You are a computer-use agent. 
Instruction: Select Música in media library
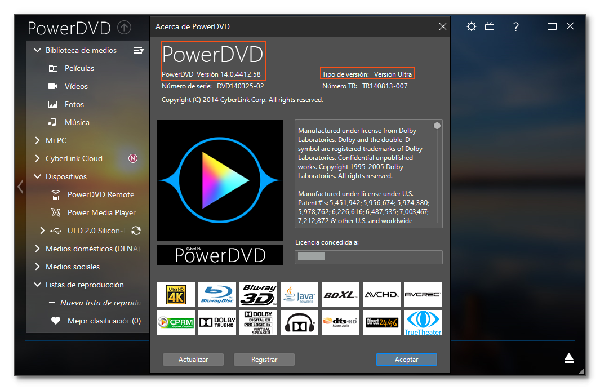(77, 122)
